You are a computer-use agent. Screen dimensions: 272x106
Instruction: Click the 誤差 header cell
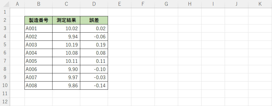[94, 20]
